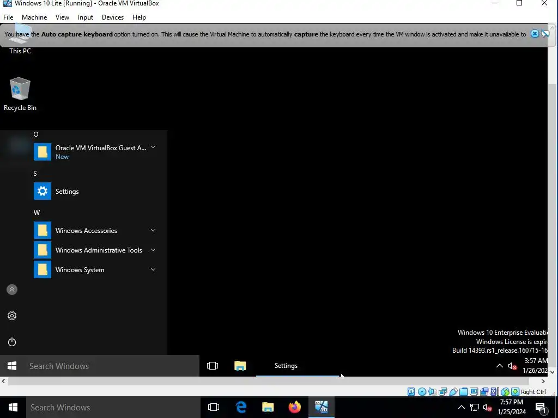Show hidden tray icons in guest taskbar

(x=499, y=366)
